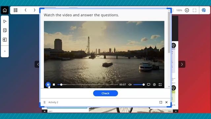Go to previous page using toolbar arrow

(26, 10)
